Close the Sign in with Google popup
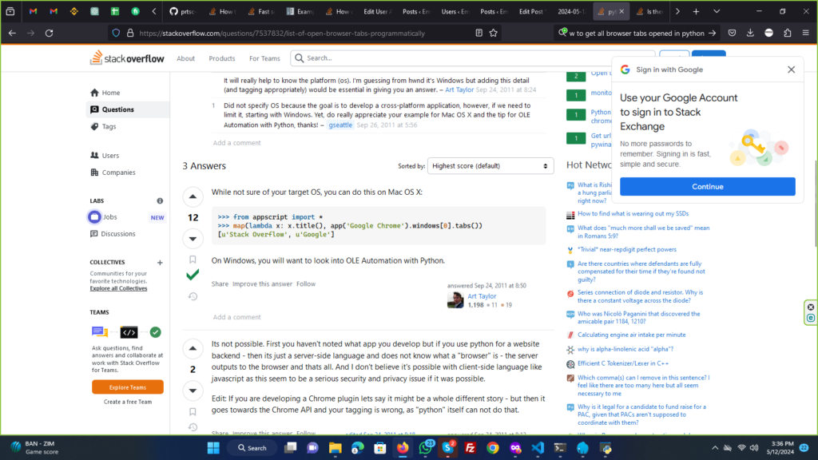Screen dimensions: 818x460 point(791,69)
